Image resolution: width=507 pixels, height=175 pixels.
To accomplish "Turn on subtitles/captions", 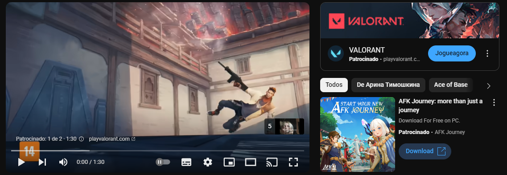I will pyautogui.click(x=186, y=162).
